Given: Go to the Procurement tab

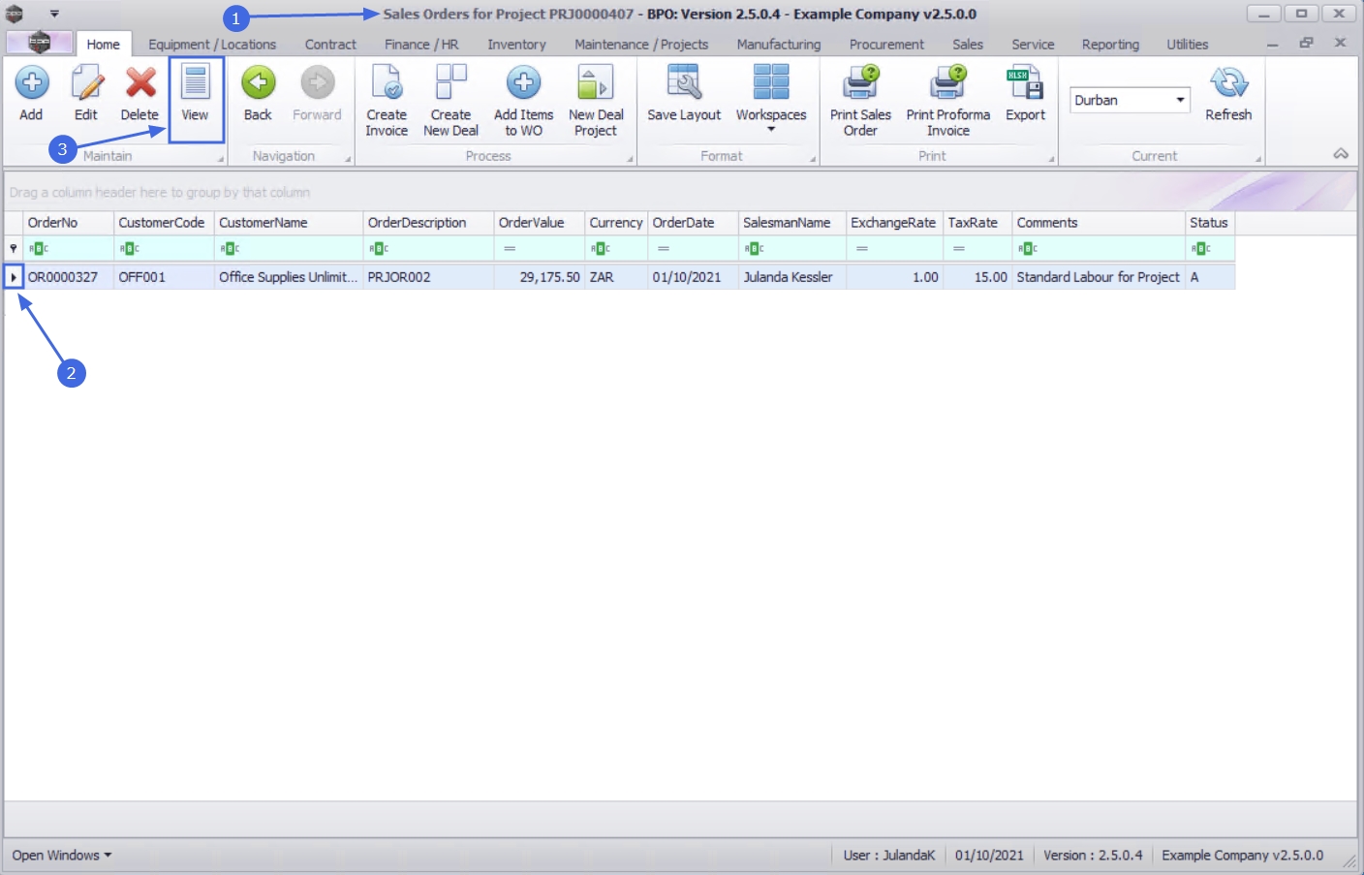Looking at the screenshot, I should [886, 45].
